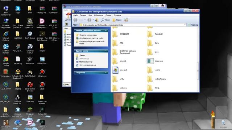Open the Правка menu
The height and width of the screenshot is (130, 232).
pyautogui.click(x=83, y=15)
